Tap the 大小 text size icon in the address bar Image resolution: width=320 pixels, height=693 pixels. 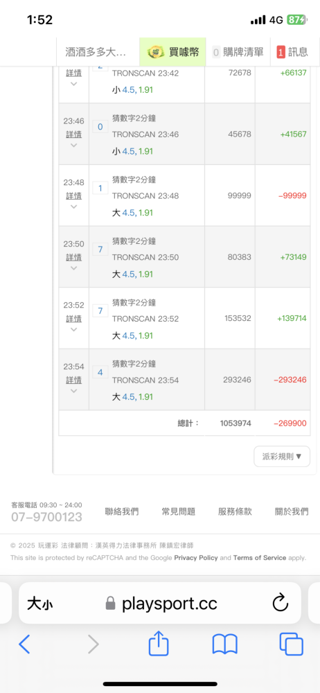39,604
